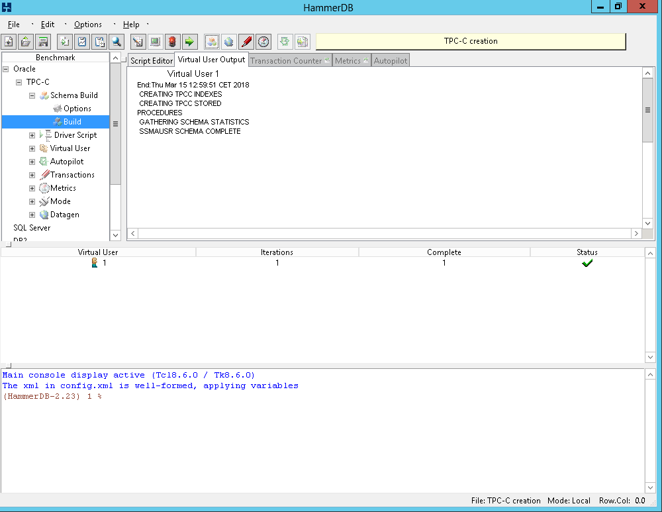662x512 pixels.
Task: Click the globe datagen toolbar icon
Action: pyautogui.click(x=228, y=42)
